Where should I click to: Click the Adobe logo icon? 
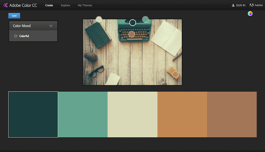252,5
